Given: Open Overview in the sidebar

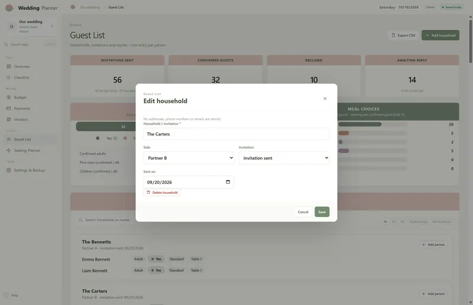Looking at the screenshot, I should [x=30, y=66].
